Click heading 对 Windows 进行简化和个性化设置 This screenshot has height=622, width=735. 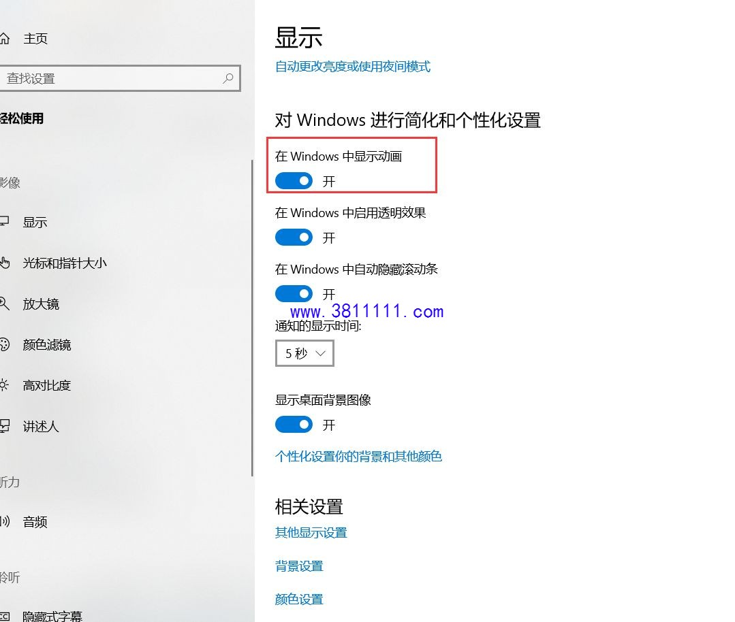click(x=408, y=120)
